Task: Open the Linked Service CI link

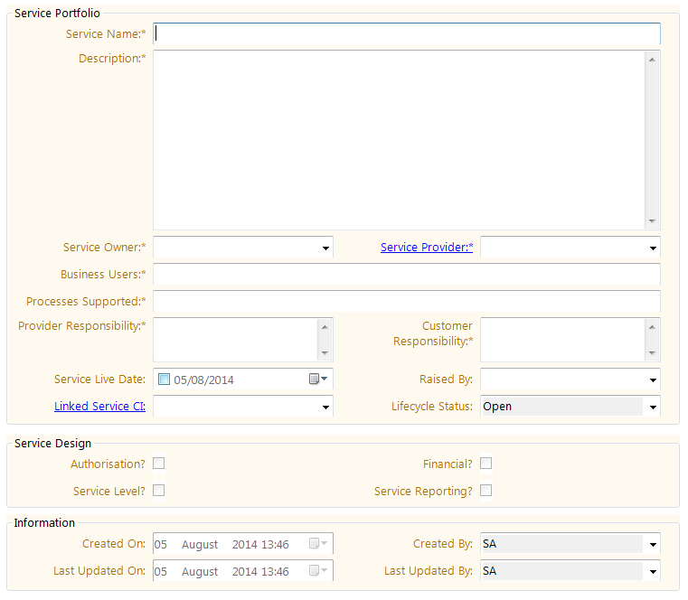Action: click(x=99, y=407)
